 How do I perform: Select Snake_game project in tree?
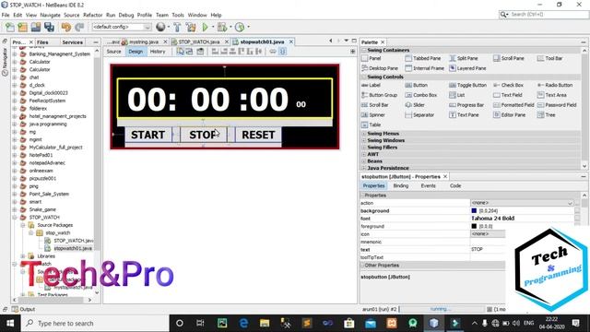pyautogui.click(x=42, y=209)
